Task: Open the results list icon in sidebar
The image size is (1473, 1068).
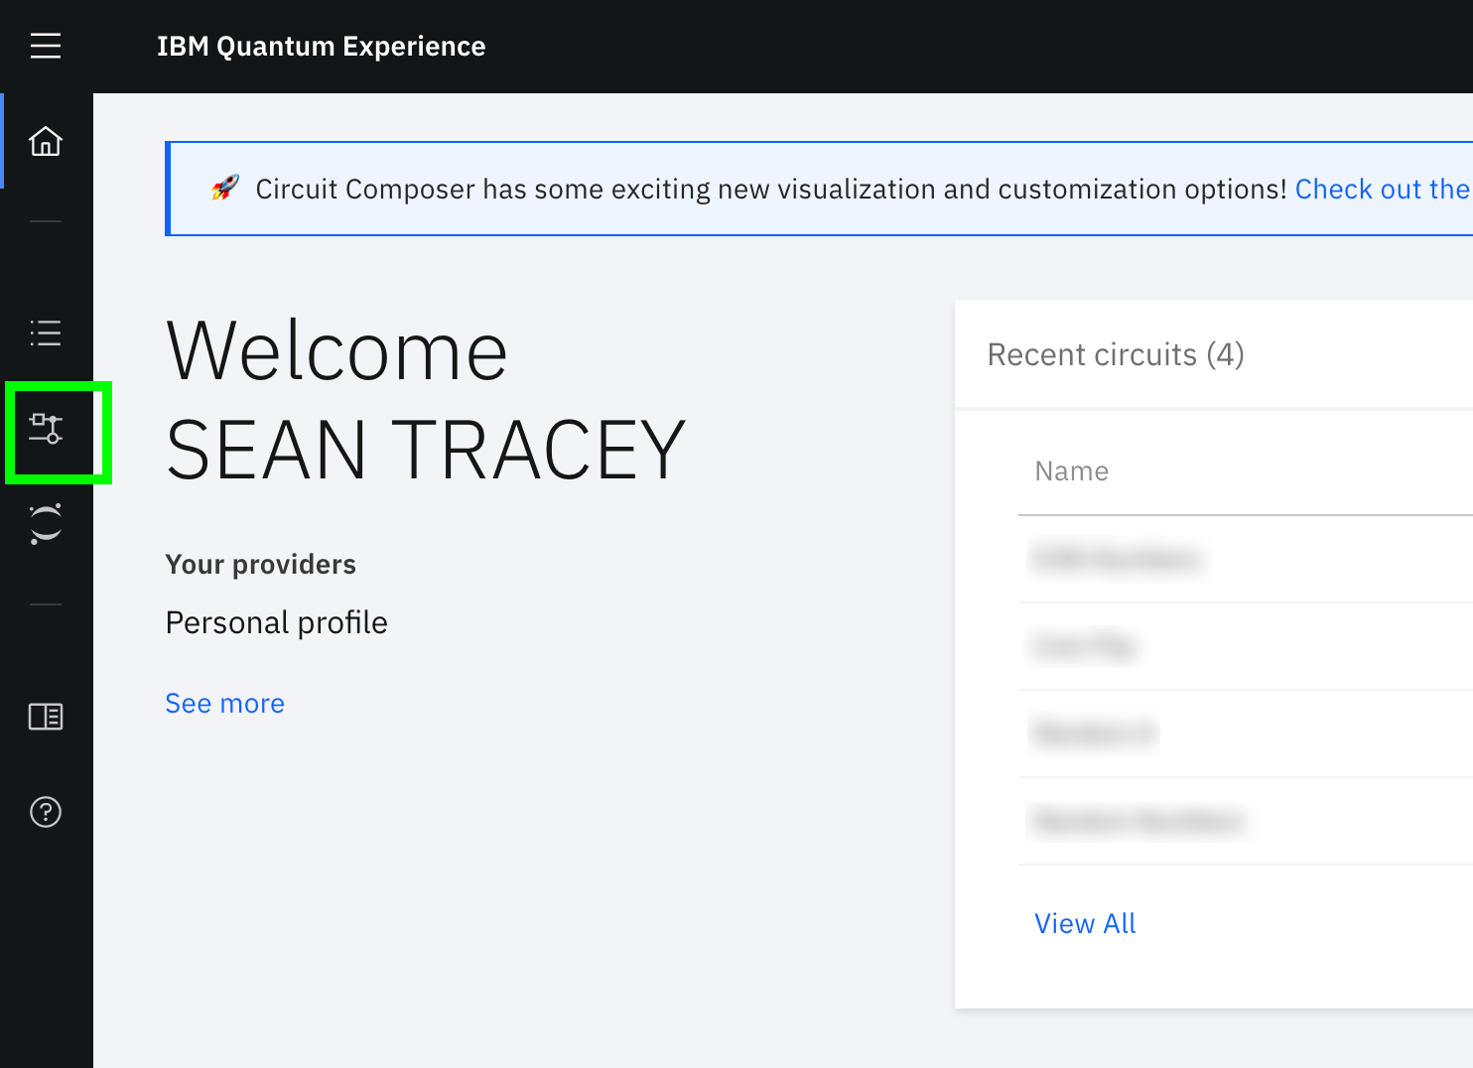Action: click(x=46, y=333)
